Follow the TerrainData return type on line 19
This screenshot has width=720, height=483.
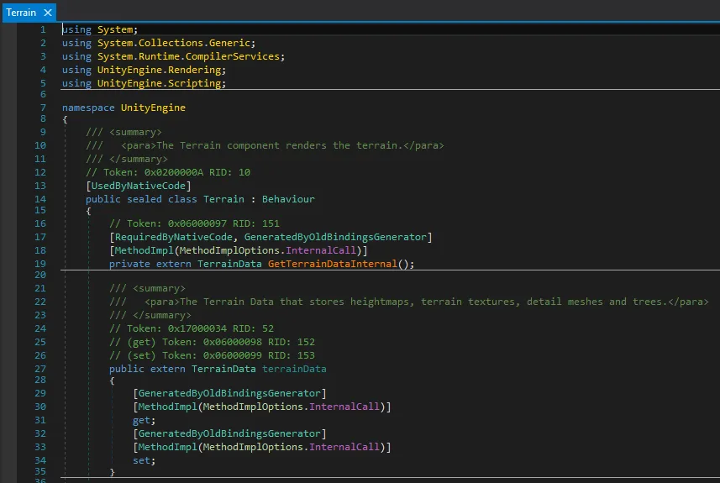coord(229,264)
